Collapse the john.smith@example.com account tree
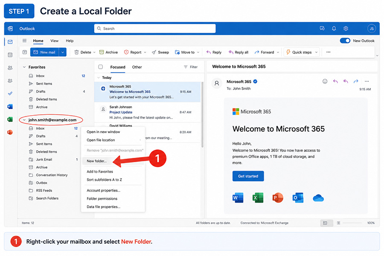 click(24, 120)
